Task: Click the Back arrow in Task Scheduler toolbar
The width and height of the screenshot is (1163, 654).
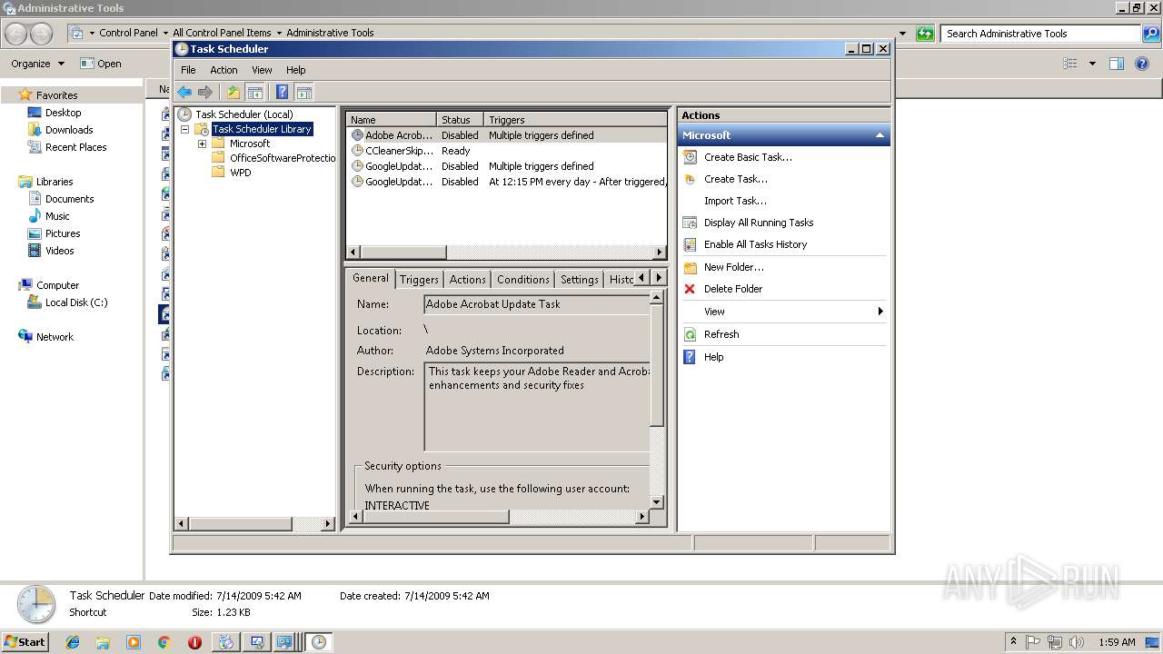Action: tap(184, 92)
